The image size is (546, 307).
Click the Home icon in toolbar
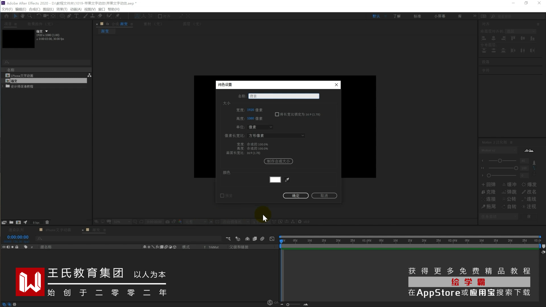point(7,16)
